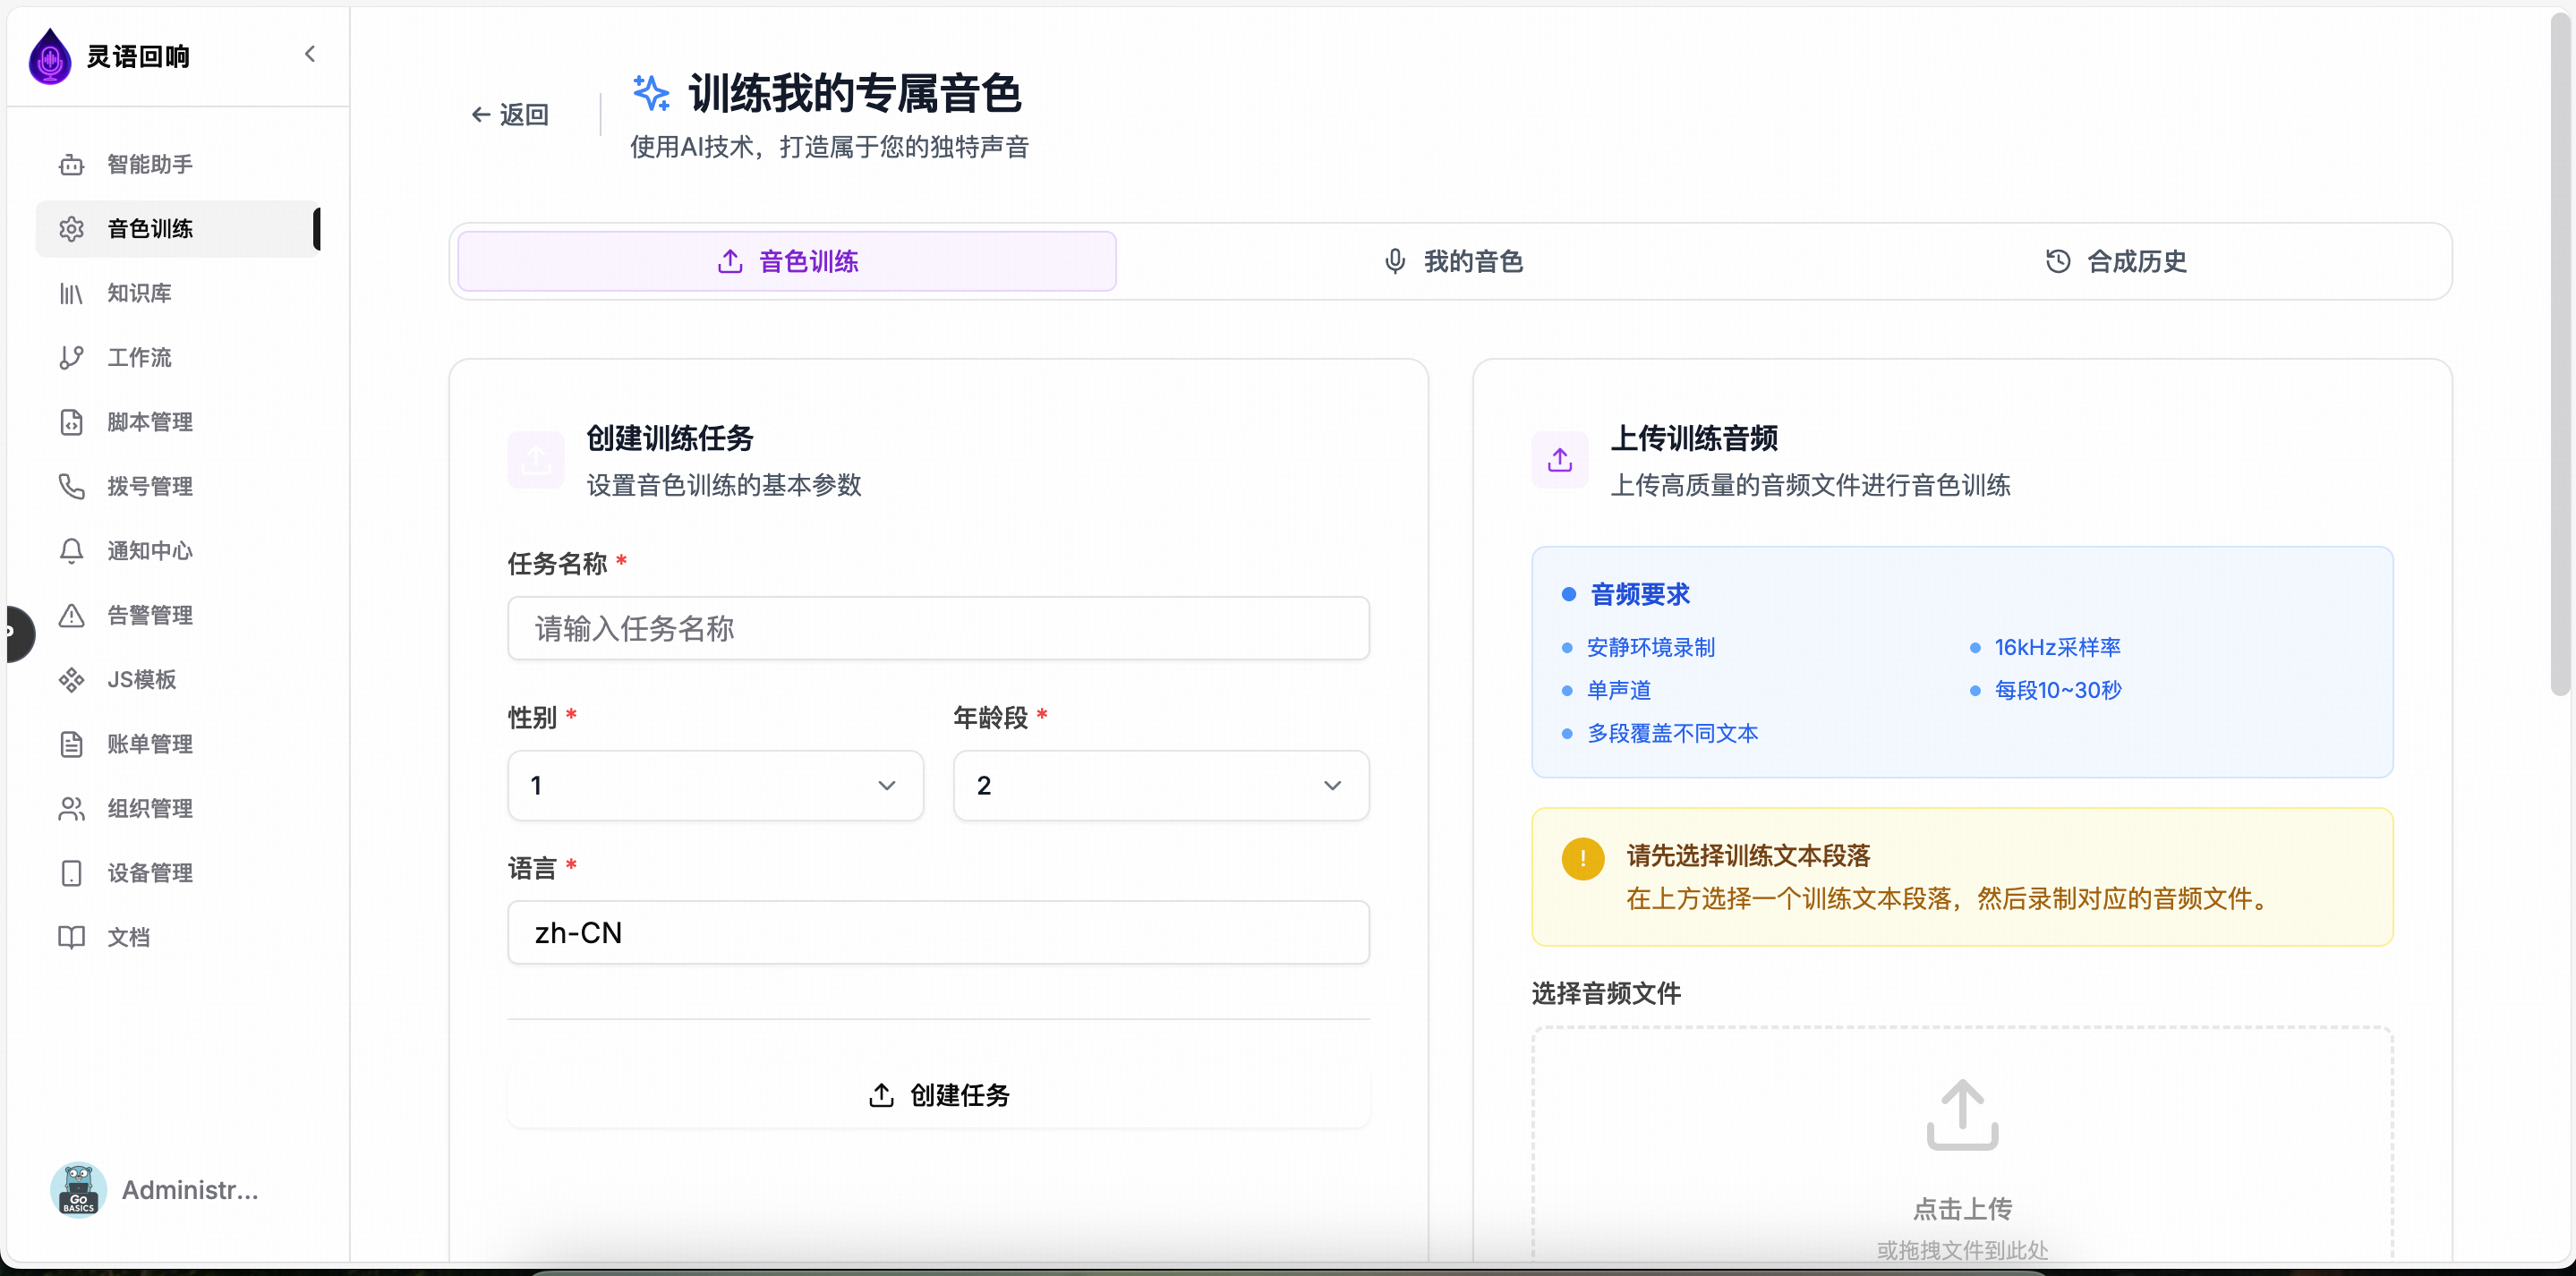Switch to the 我的音色 tab
2576x1276 pixels.
click(1452, 262)
